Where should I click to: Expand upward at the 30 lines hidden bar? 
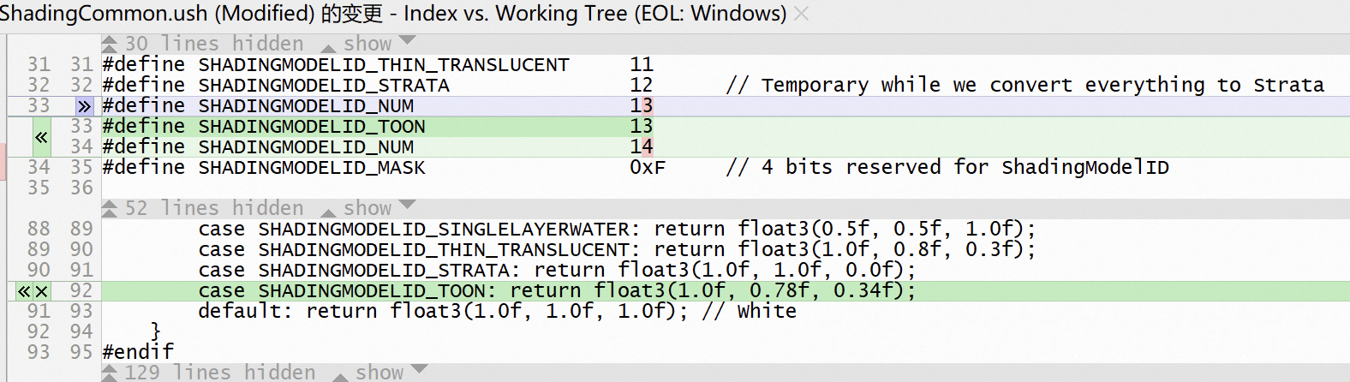point(110,44)
